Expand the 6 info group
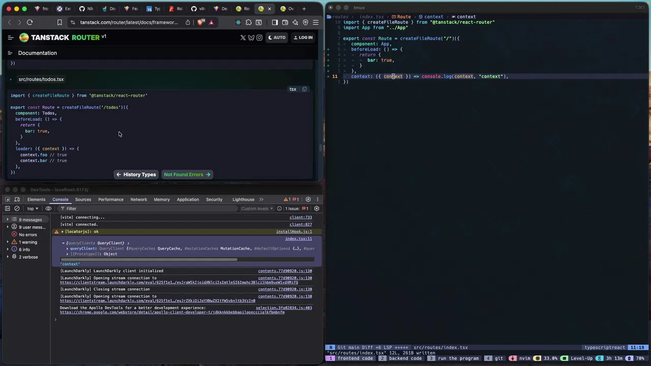 7,250
